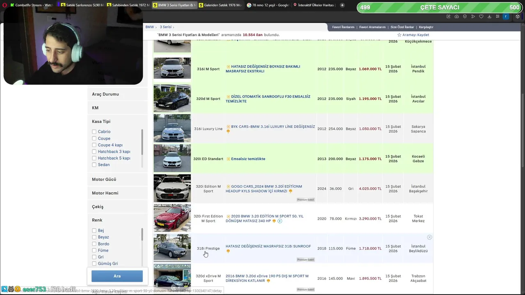Viewport: 525px width, 295px height.
Task: Click the star icon beside Aramayı Kaydet
Action: click(x=399, y=35)
